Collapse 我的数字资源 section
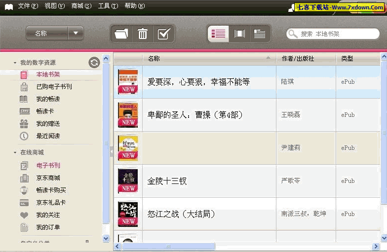 [15, 63]
